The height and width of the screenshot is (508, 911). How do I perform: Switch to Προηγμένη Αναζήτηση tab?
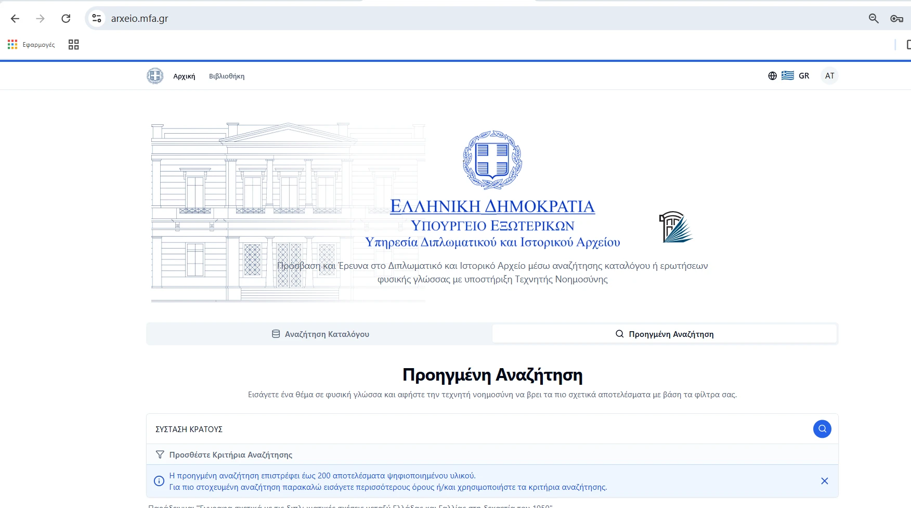[665, 334]
